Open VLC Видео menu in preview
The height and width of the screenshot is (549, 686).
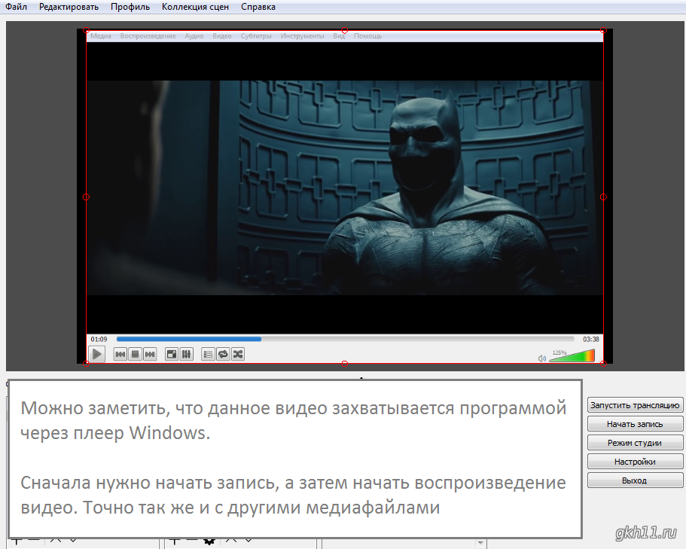(x=222, y=36)
